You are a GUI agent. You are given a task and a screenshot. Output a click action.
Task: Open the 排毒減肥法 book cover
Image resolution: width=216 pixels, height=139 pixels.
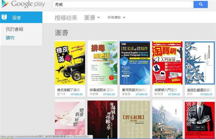tap(102, 63)
